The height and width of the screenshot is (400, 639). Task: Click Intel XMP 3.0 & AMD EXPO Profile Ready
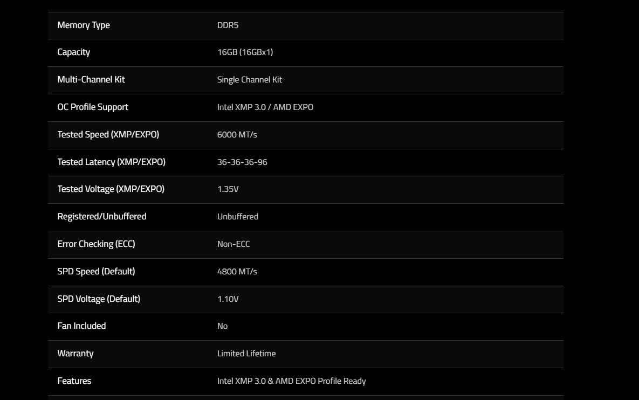291,381
